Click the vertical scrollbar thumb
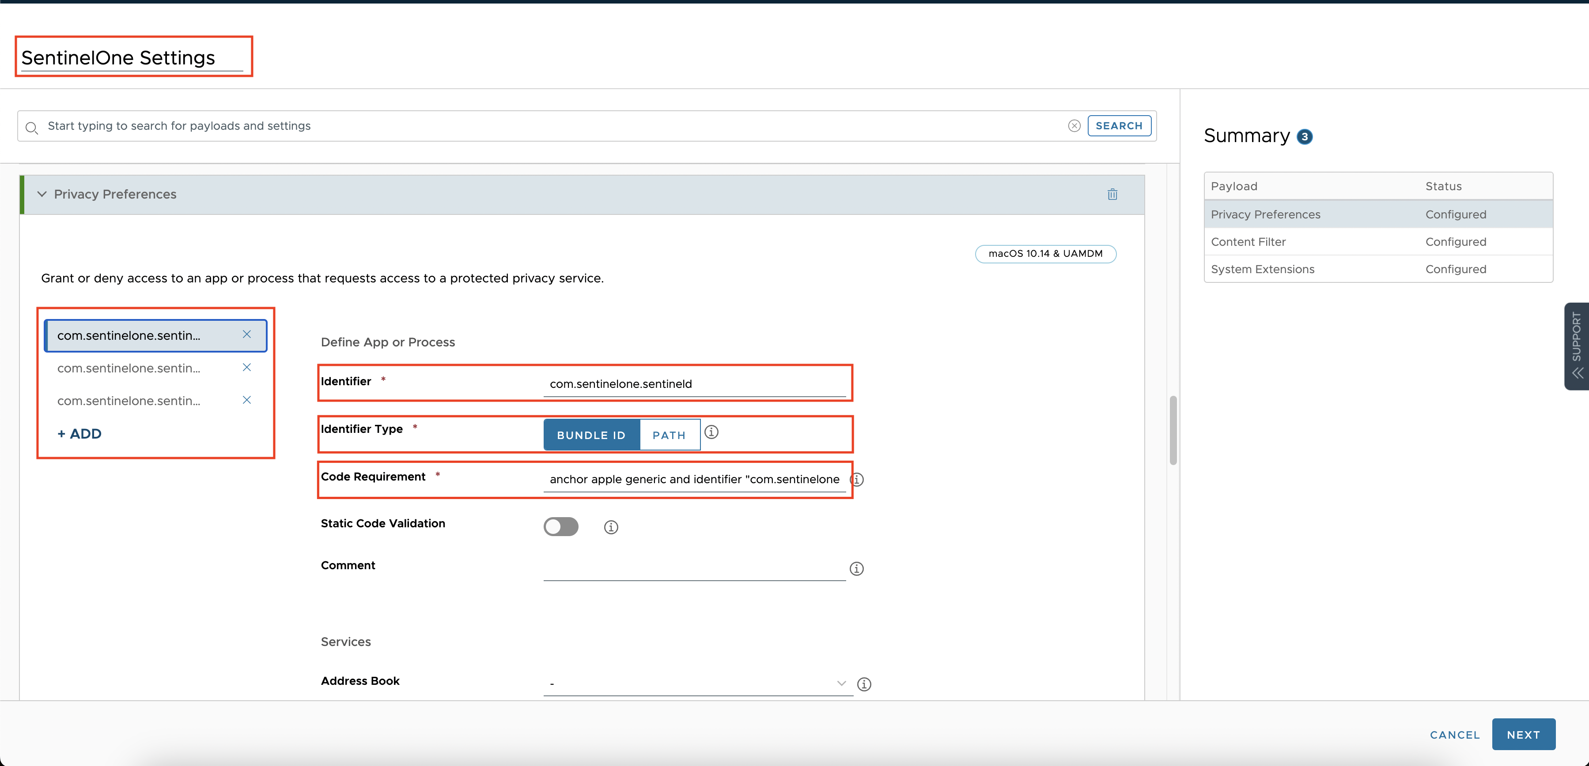The image size is (1589, 766). pos(1173,430)
